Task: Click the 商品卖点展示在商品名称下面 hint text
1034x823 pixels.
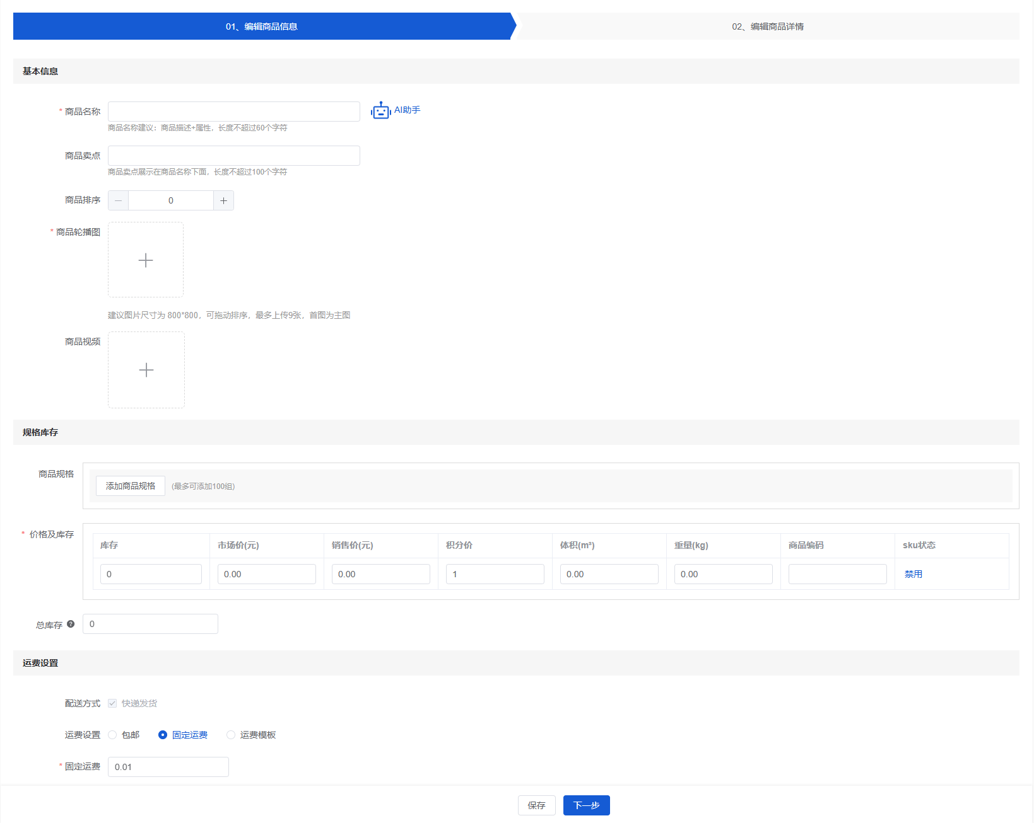Action: [x=197, y=172]
